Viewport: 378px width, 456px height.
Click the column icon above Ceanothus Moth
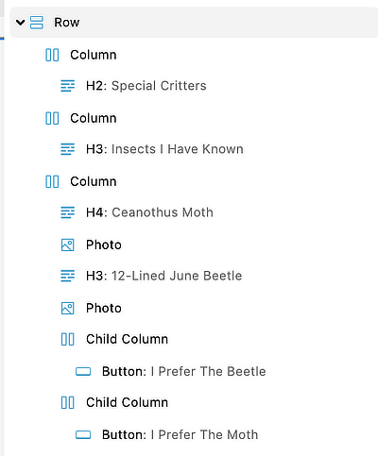point(52,181)
